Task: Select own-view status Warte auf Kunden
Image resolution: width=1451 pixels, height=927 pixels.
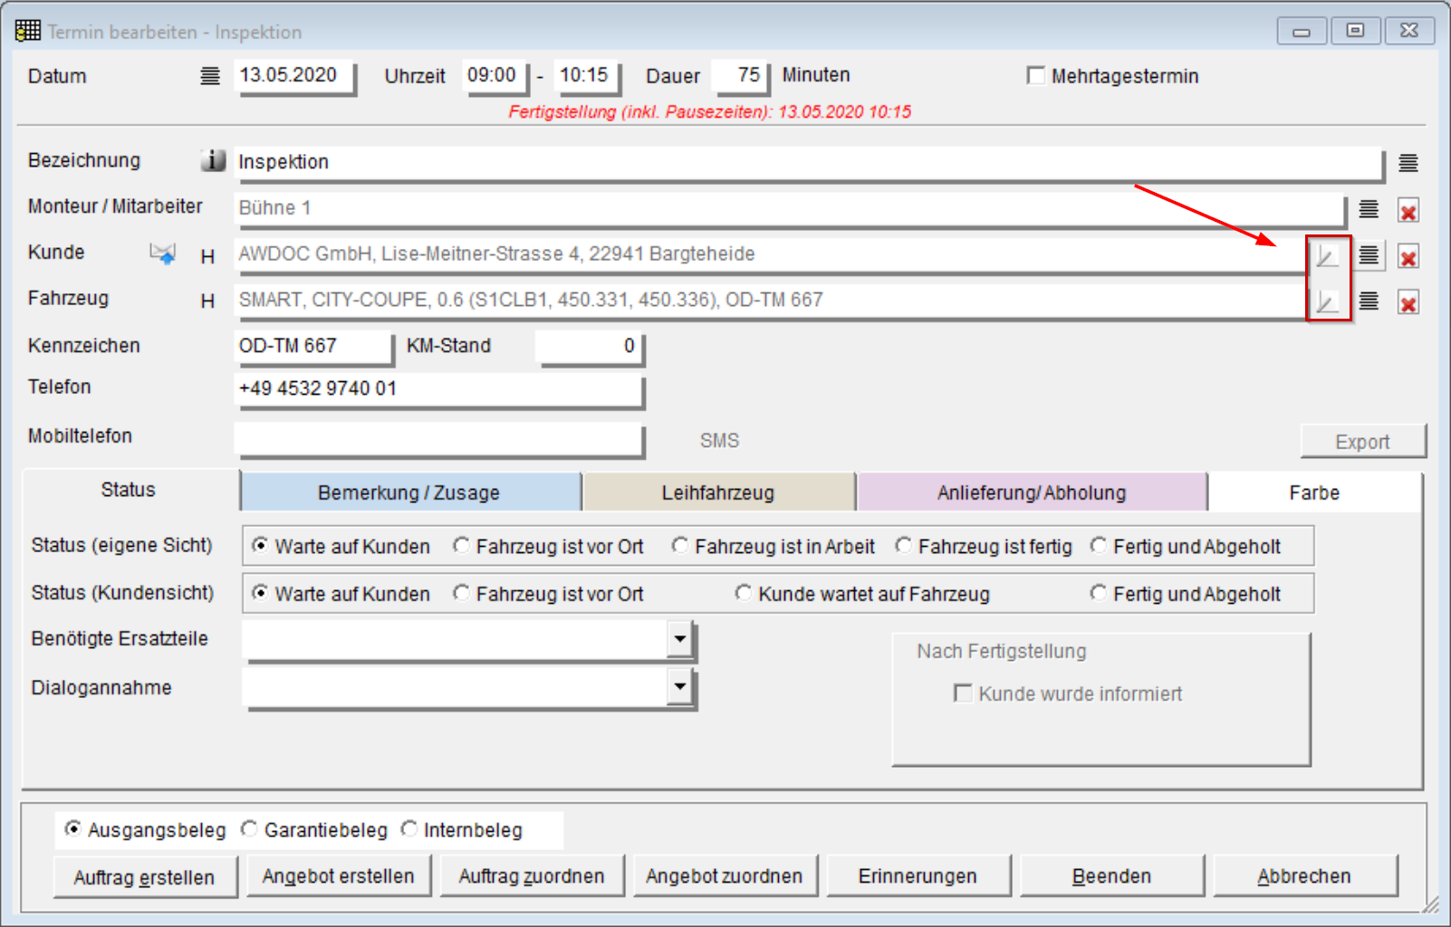Action: point(260,545)
